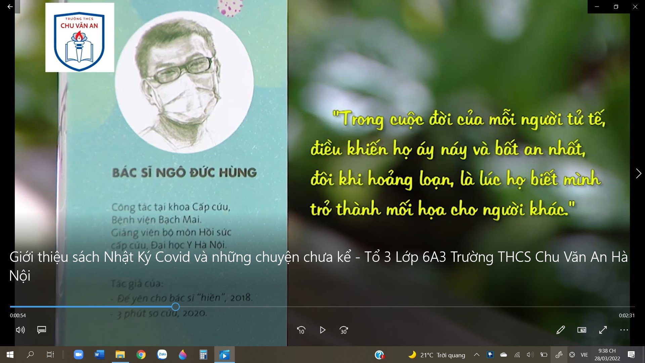
Task: Click the elapsed time 0:00:54
Action: tap(18, 316)
